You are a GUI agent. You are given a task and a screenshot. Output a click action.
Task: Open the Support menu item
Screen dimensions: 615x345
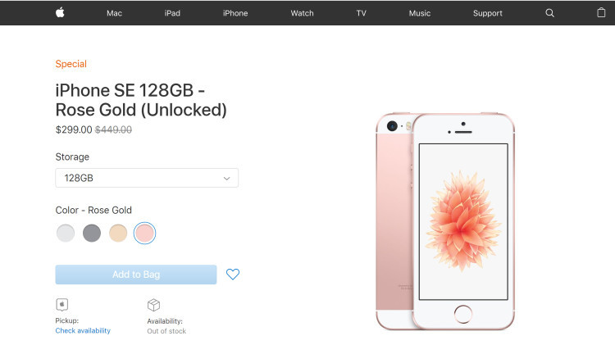(488, 13)
